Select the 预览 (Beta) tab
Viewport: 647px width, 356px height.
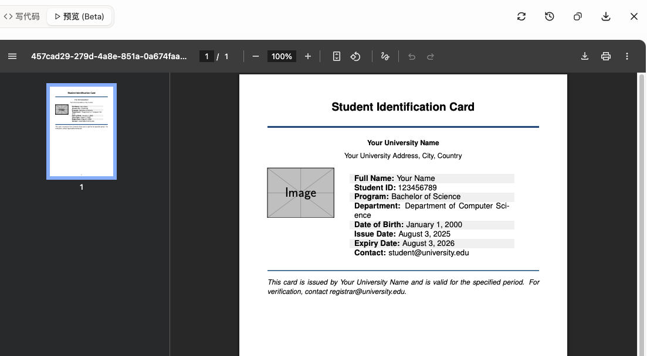coord(79,16)
